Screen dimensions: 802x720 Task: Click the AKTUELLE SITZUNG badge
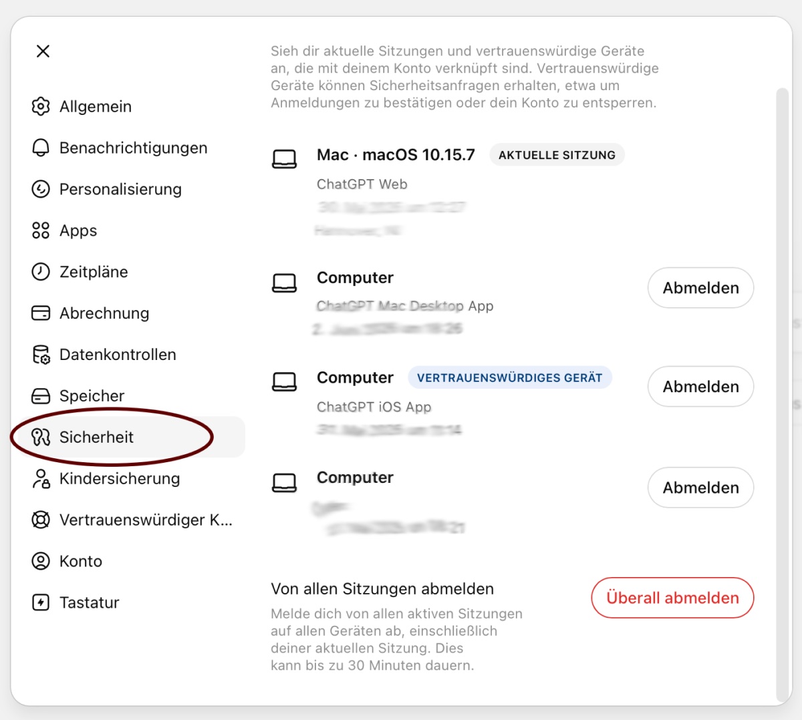coord(557,155)
